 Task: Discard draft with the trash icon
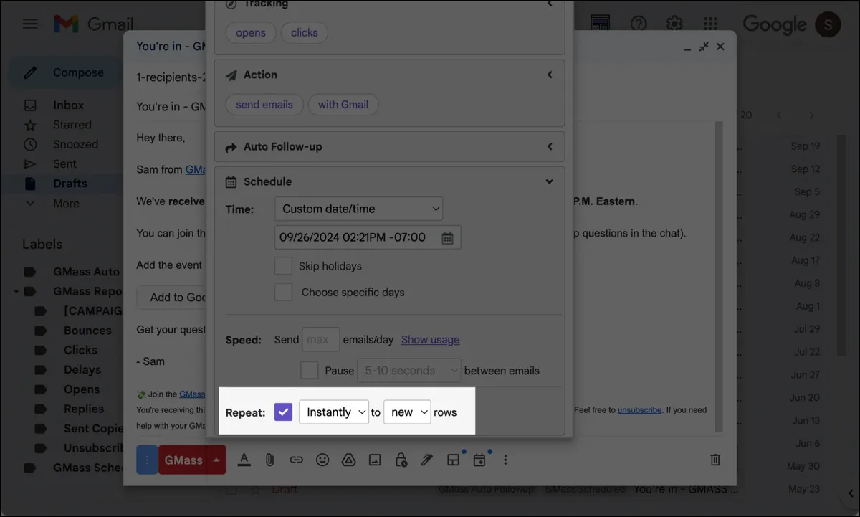(x=715, y=460)
